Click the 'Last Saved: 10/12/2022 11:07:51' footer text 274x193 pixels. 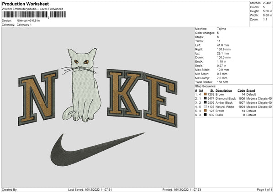pos(90,190)
